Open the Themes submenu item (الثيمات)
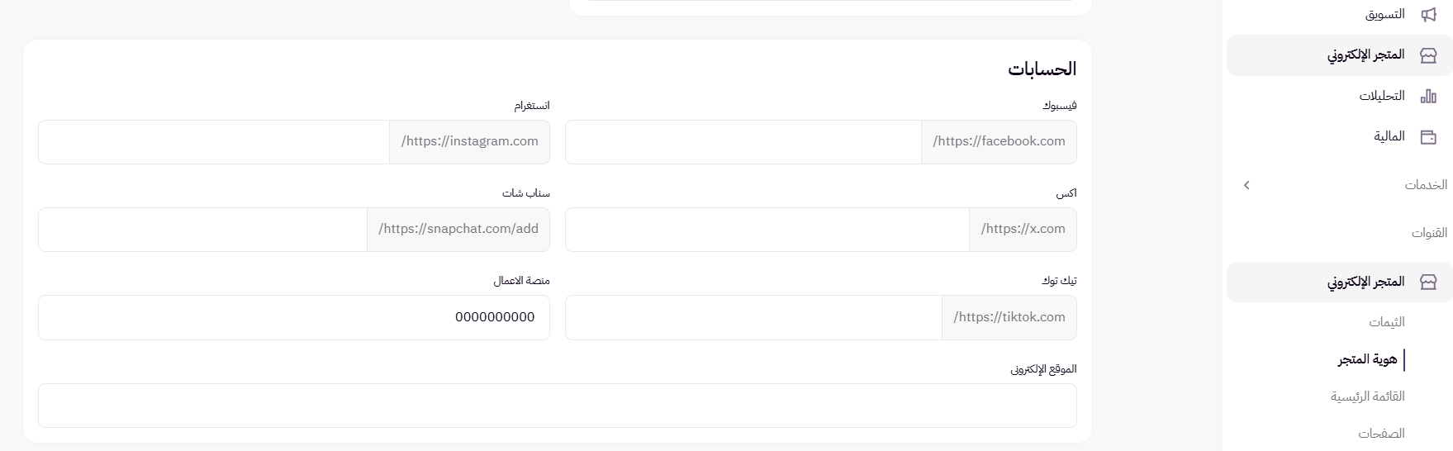Image resolution: width=1453 pixels, height=451 pixels. [1386, 322]
